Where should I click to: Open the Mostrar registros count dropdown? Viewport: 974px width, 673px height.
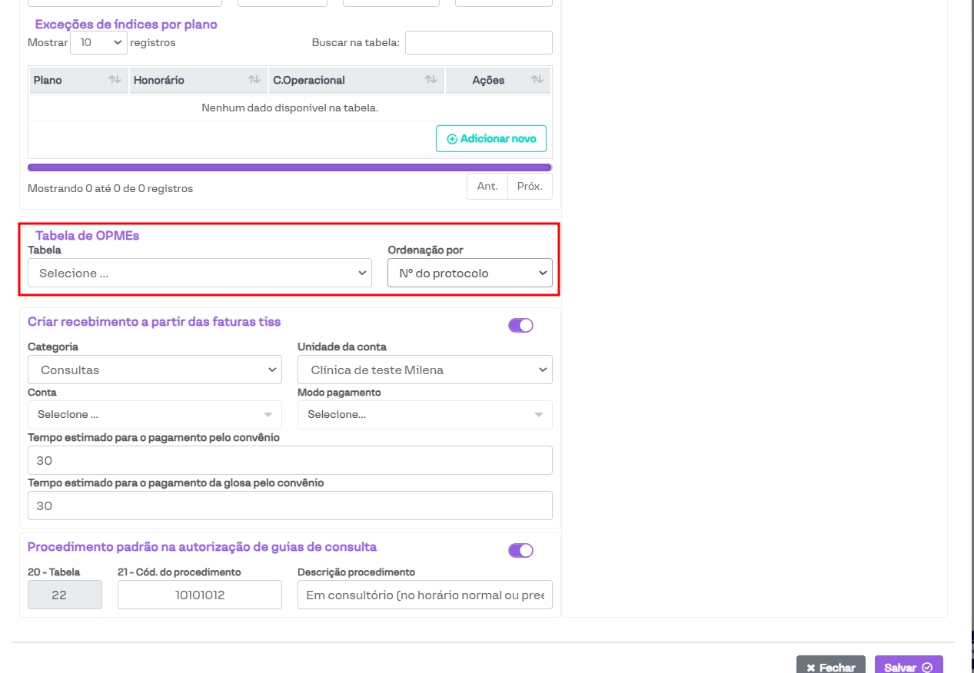[98, 43]
